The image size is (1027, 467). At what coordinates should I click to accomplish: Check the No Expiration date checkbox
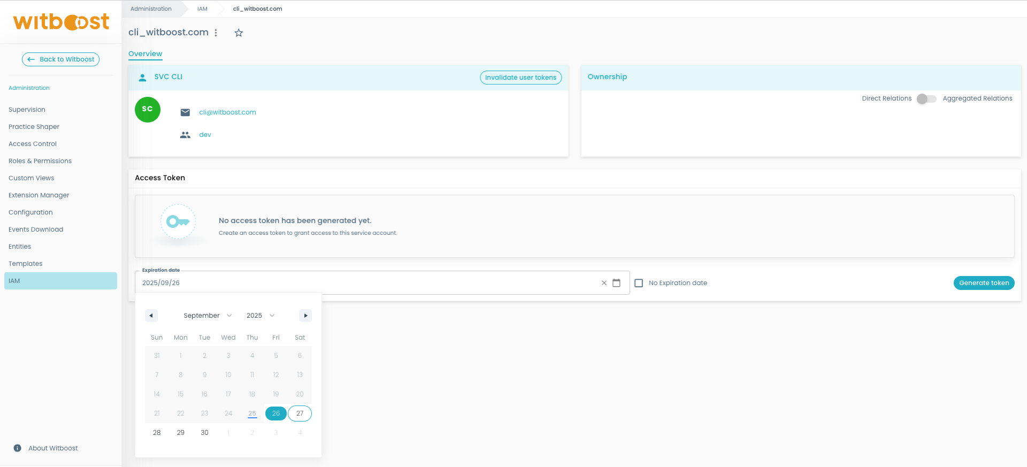click(639, 283)
